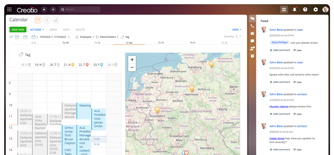Switch to analytics chart view icon
This screenshot has width=334, height=155.
click(56, 20)
